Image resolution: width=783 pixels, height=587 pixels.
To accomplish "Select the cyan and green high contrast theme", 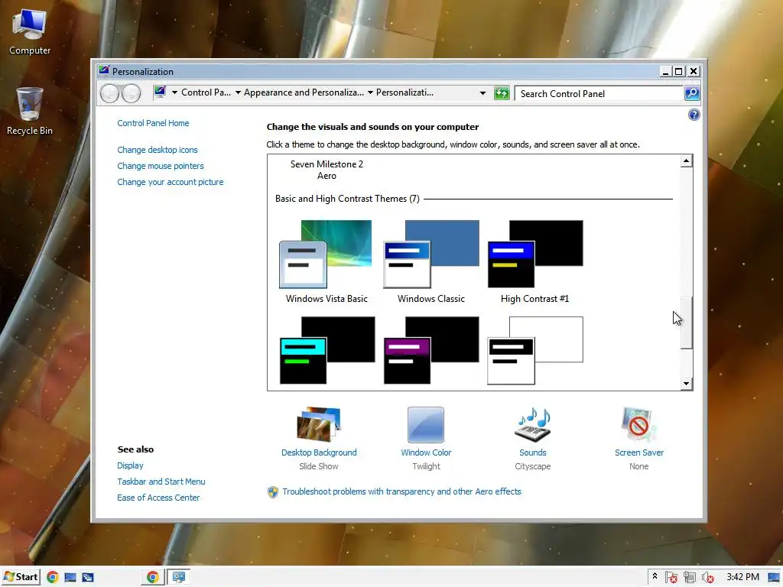I will point(327,350).
